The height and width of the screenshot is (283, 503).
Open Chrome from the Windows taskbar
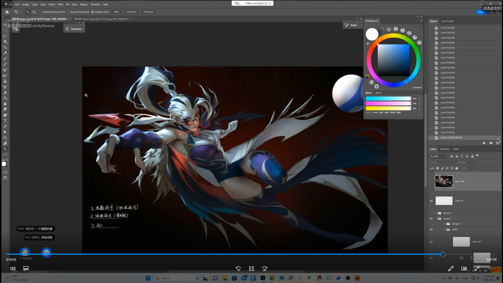click(272, 278)
